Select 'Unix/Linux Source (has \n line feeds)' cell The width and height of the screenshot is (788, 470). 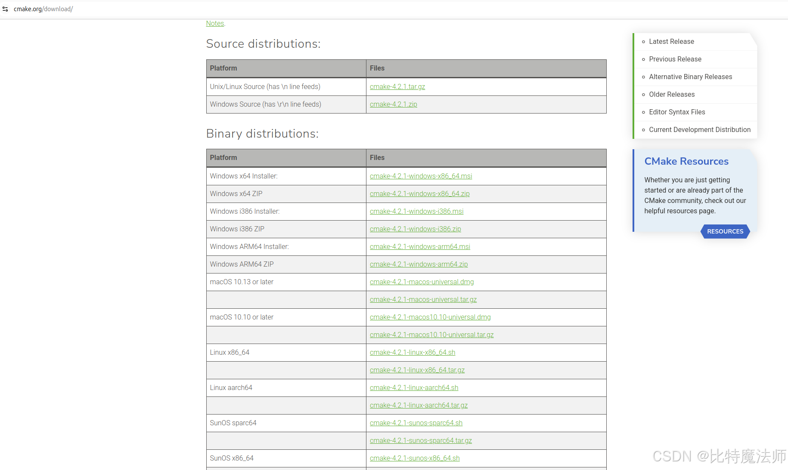[x=286, y=87]
